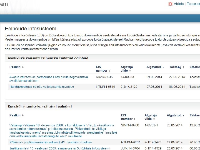Image resolution: width=200 pixels, height=150 pixels.
Task: Sort coordination table by EIS number
Action: coord(128,117)
